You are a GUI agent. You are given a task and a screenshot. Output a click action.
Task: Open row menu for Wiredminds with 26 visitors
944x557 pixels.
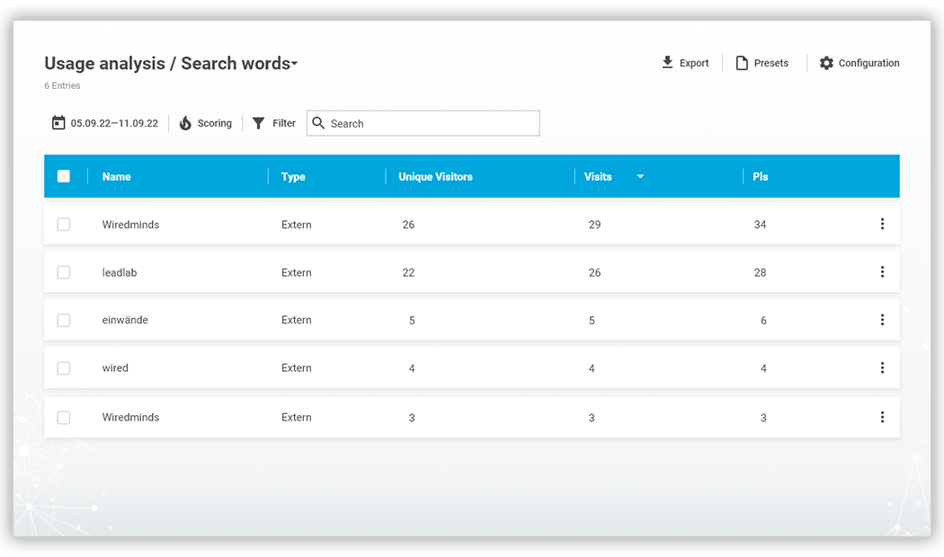tap(882, 224)
